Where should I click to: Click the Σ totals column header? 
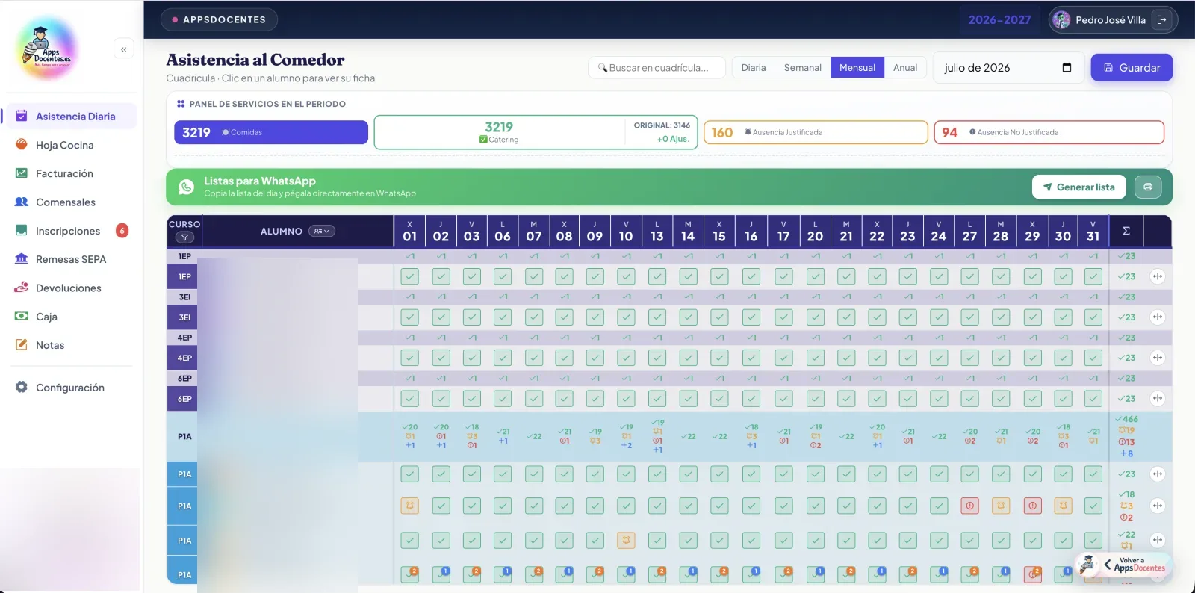click(x=1126, y=231)
